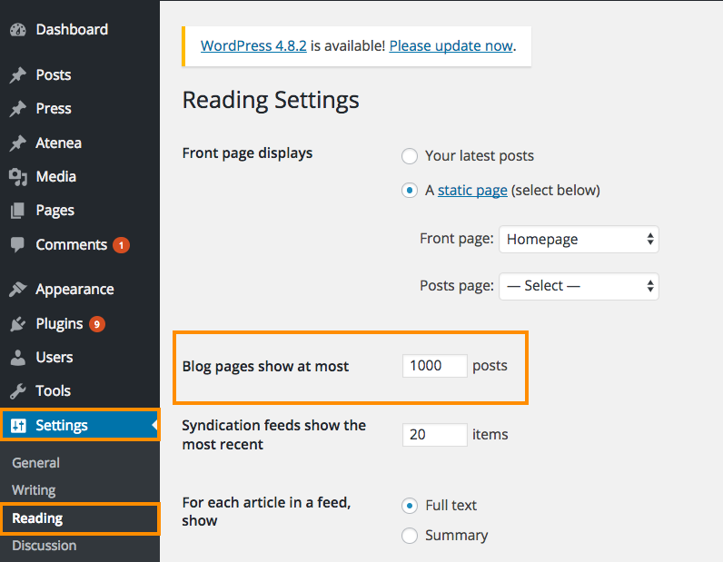Click the Pages stacked-sheets icon
This screenshot has height=562, width=723.
pos(17,211)
